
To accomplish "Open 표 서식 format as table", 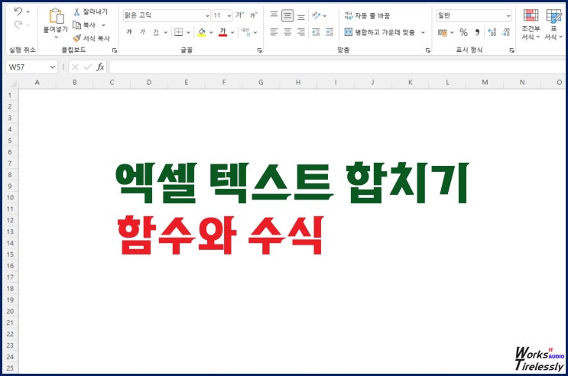I will coord(554,24).
